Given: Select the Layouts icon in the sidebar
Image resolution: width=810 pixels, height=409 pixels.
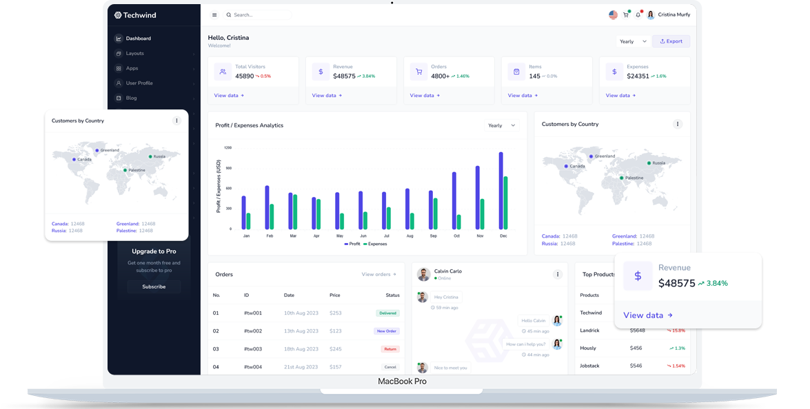Looking at the screenshot, I should click(119, 53).
